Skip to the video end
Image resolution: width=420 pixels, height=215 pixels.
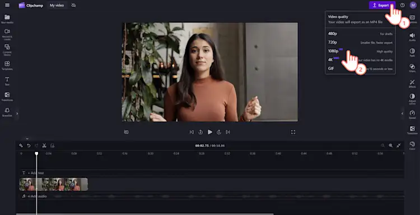pyautogui.click(x=228, y=132)
